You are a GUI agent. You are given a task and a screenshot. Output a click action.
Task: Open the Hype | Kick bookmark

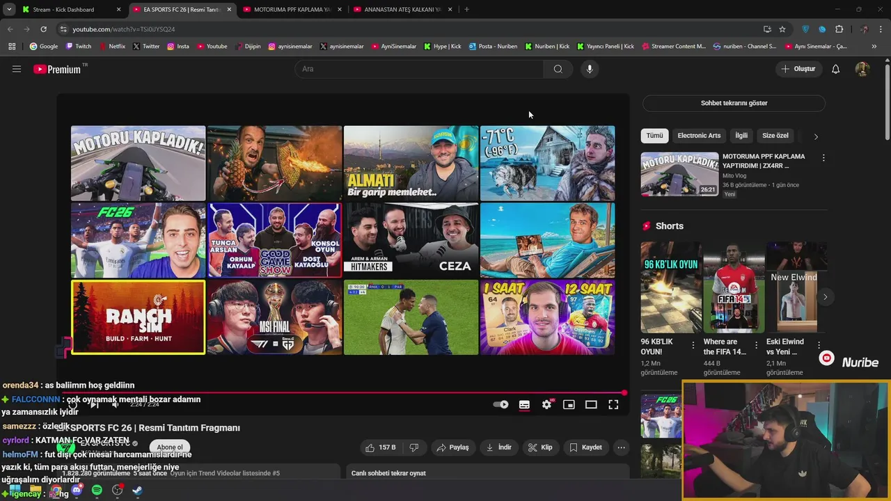442,47
